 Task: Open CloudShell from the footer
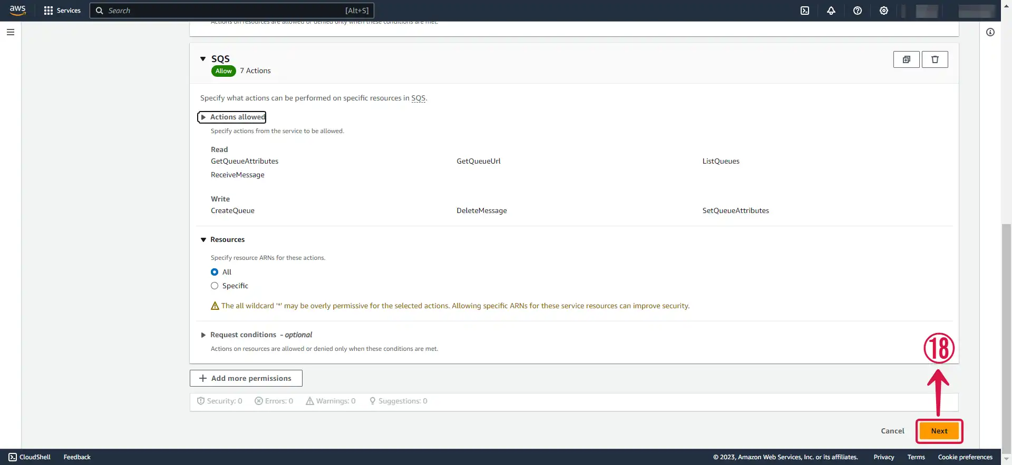click(x=30, y=457)
